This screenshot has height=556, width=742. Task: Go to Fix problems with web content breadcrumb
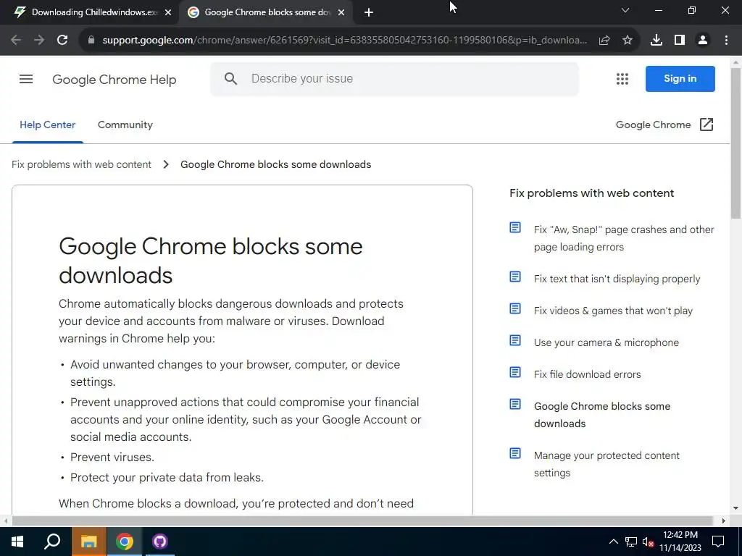point(81,164)
